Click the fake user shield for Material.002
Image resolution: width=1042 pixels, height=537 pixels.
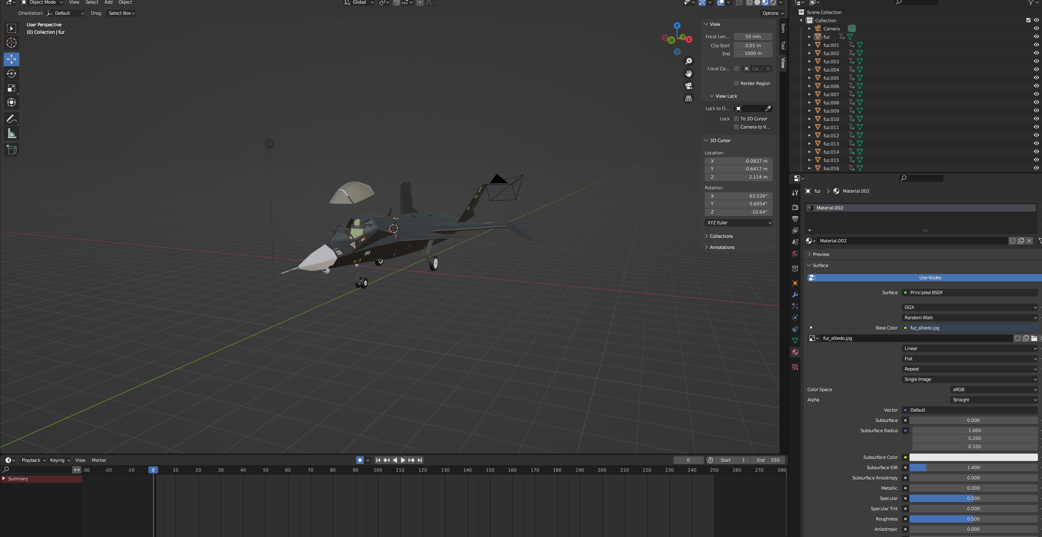point(1013,241)
